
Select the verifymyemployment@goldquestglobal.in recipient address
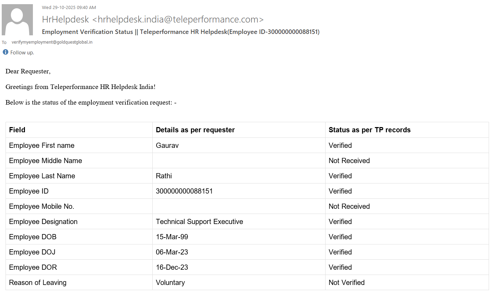[52, 42]
